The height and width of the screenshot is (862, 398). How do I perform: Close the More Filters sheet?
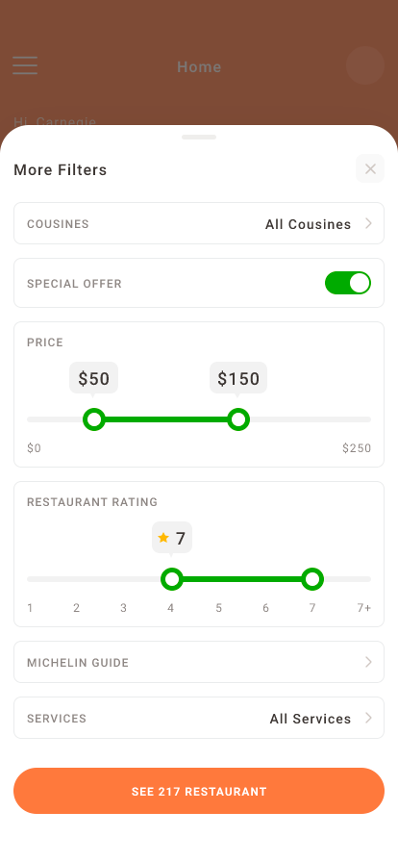coord(370,168)
